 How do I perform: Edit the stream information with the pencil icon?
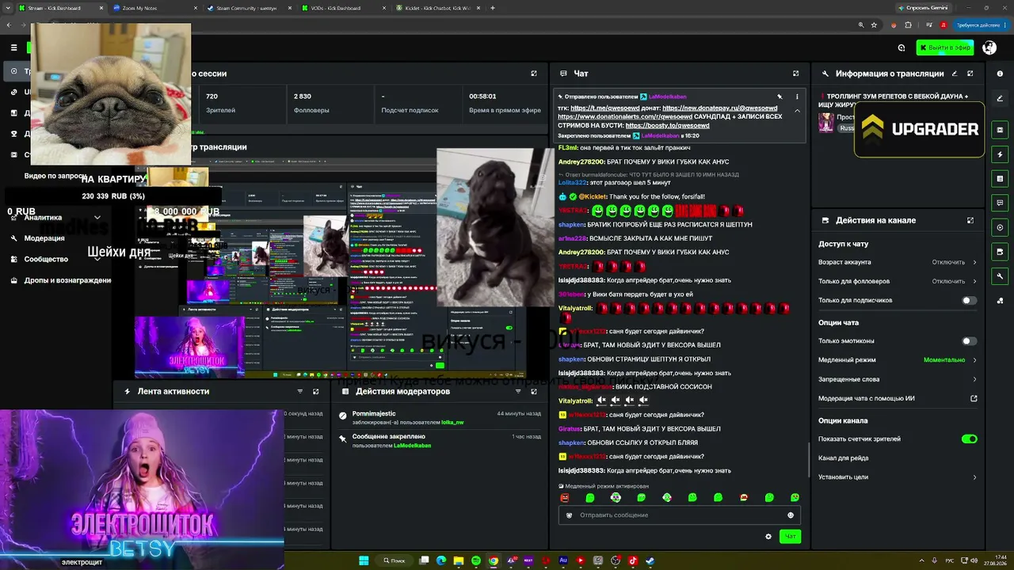(954, 74)
